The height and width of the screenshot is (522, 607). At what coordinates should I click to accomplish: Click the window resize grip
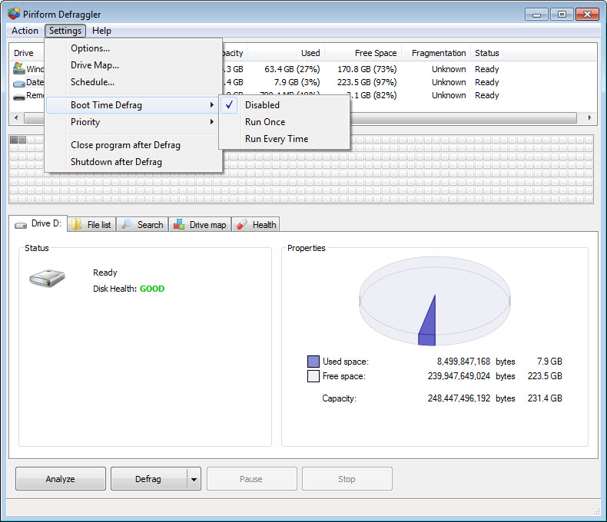(595, 510)
